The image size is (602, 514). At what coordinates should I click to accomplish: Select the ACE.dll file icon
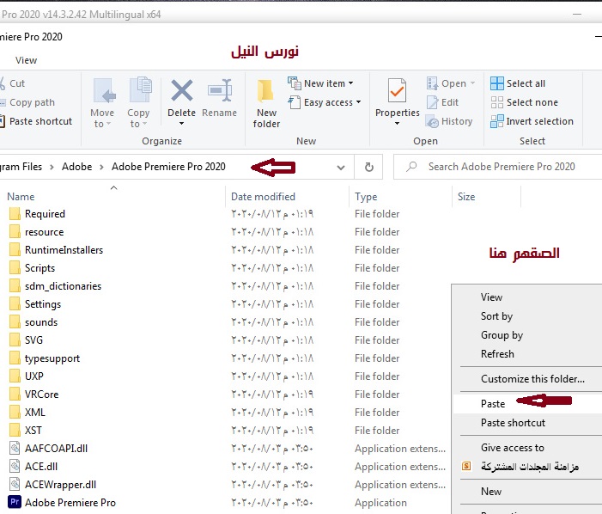click(15, 466)
